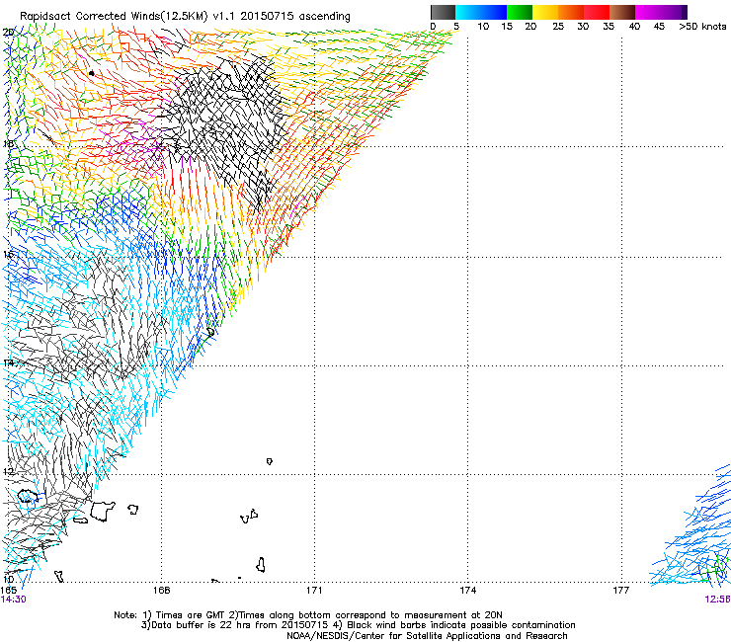Click the '20150715 ascending' title text

(295, 16)
